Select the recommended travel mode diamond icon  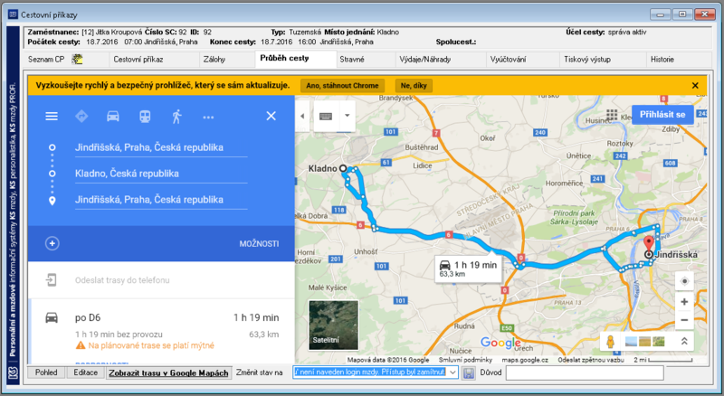pyautogui.click(x=81, y=117)
